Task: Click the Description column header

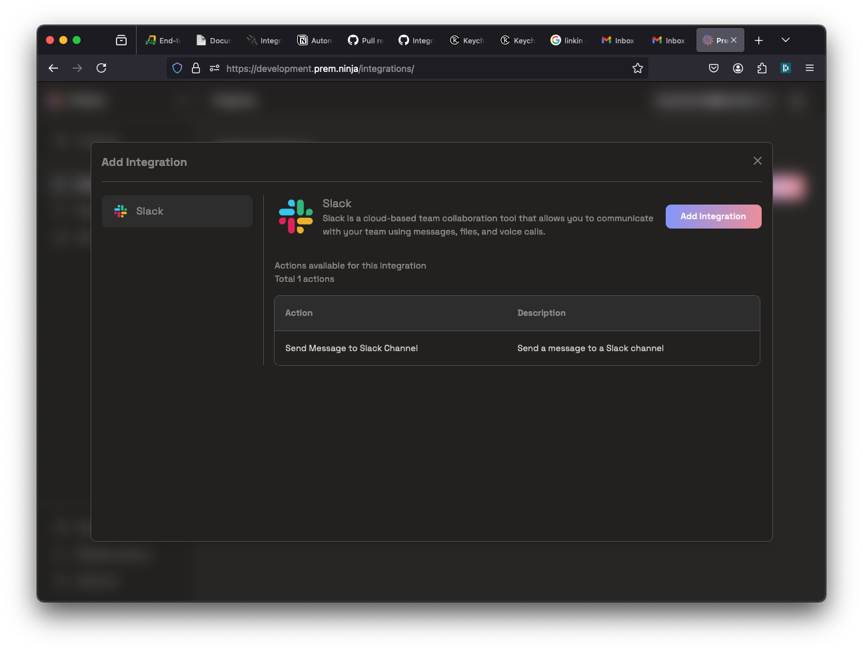Action: pos(541,313)
